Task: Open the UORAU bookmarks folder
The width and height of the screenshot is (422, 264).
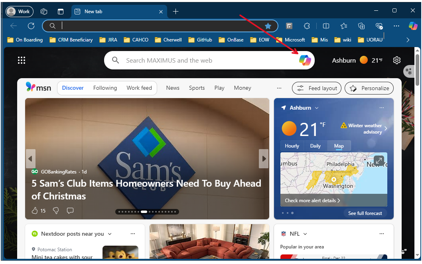Action: (x=370, y=40)
